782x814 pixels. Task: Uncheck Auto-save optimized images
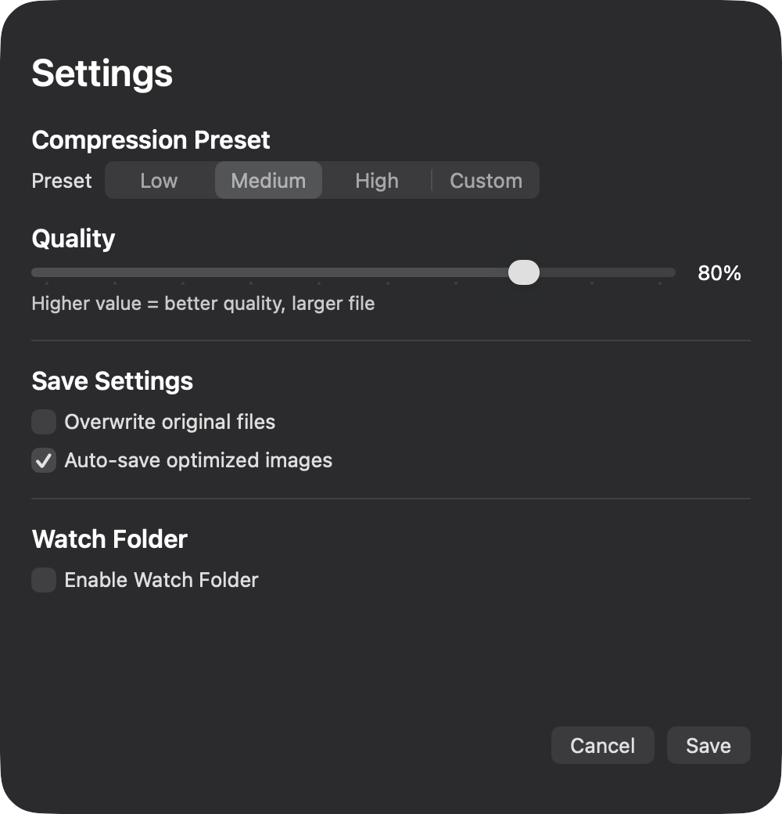(43, 460)
